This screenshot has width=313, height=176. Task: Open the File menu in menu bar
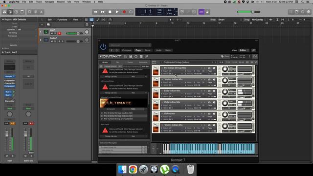(x=24, y=2)
